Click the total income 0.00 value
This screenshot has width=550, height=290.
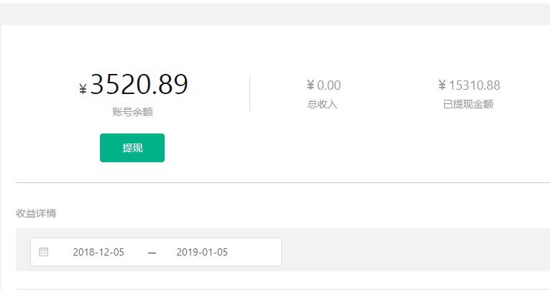point(329,85)
